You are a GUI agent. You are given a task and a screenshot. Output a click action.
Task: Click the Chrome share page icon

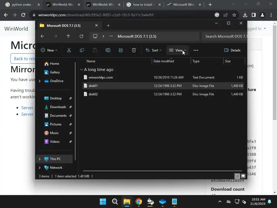point(226,15)
